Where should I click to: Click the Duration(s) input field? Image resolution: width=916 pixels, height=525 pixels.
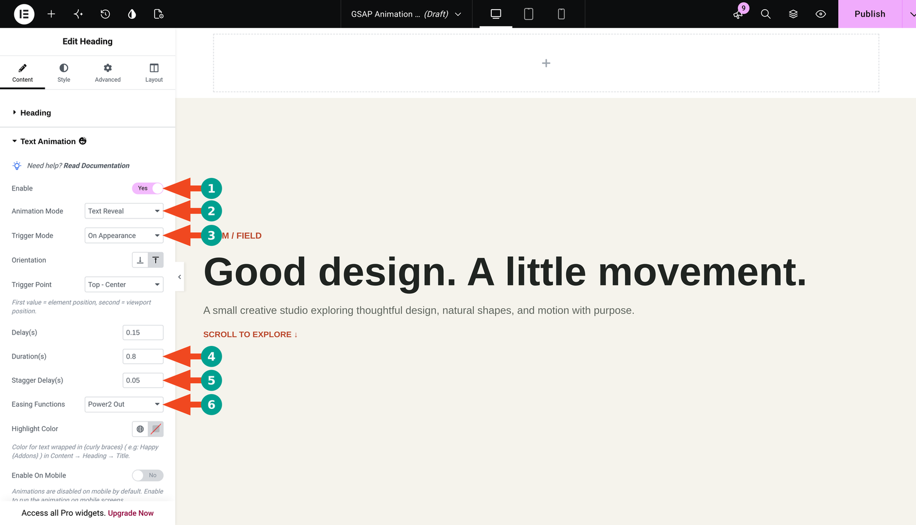[x=143, y=356]
